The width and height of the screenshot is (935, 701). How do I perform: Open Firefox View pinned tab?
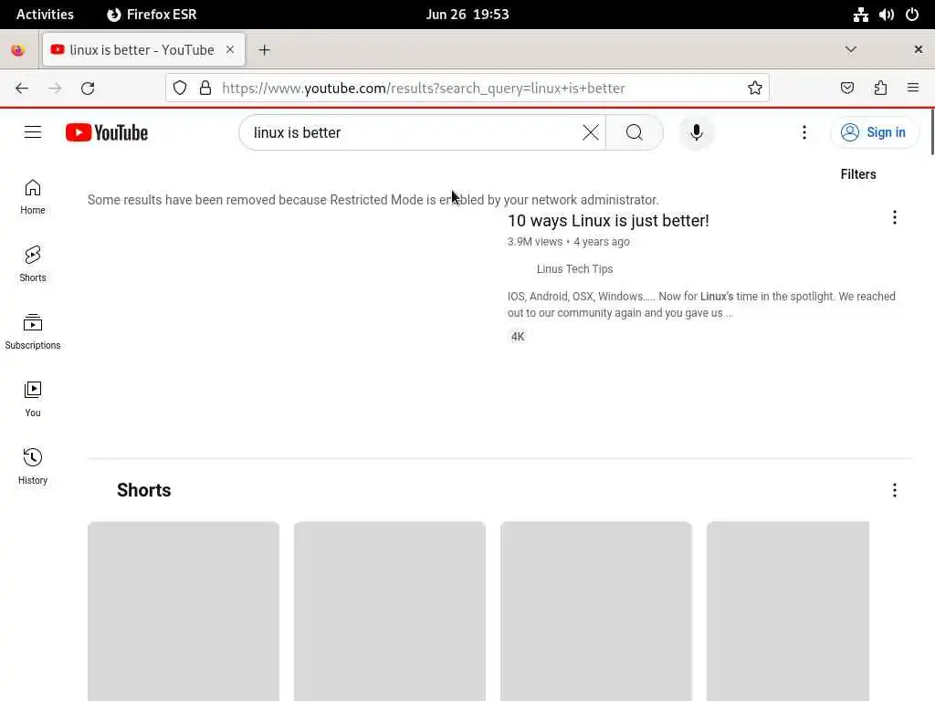point(18,50)
